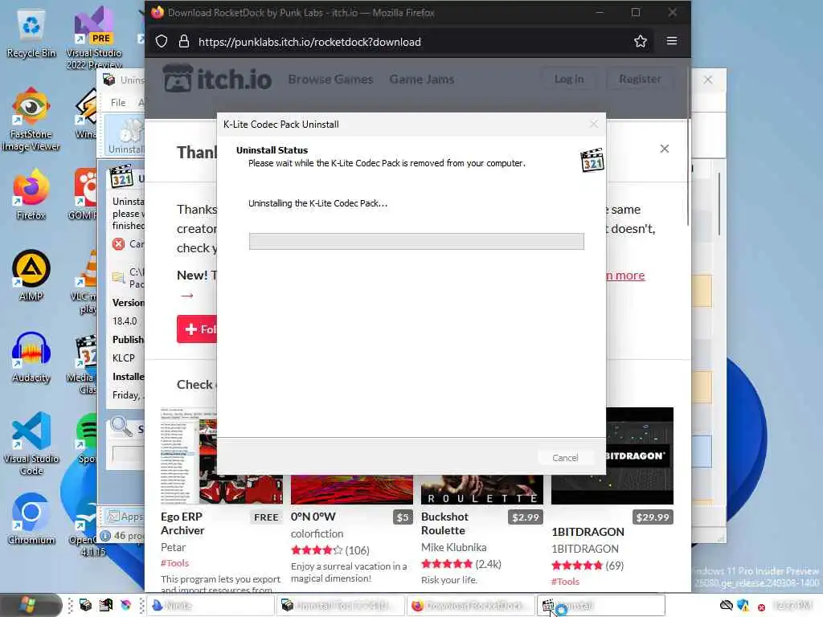Switch to Apps tab in Uninstall Tool
Viewport: 823px width, 617px height.
click(126, 517)
